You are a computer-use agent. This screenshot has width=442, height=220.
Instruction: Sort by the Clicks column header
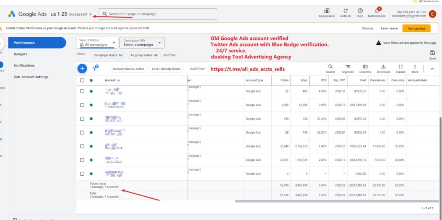coord(284,80)
